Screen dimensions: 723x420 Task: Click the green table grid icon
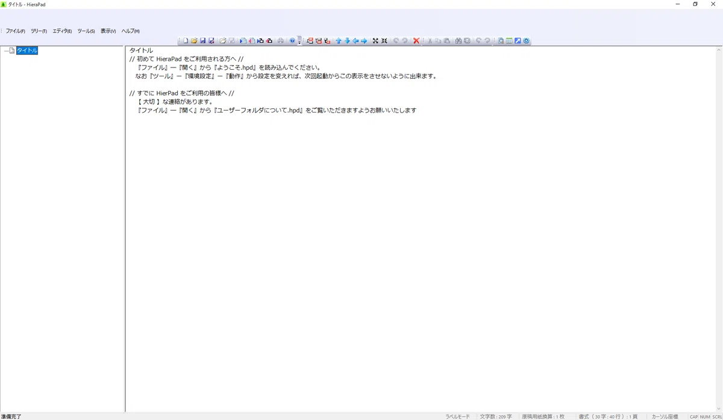coord(509,41)
